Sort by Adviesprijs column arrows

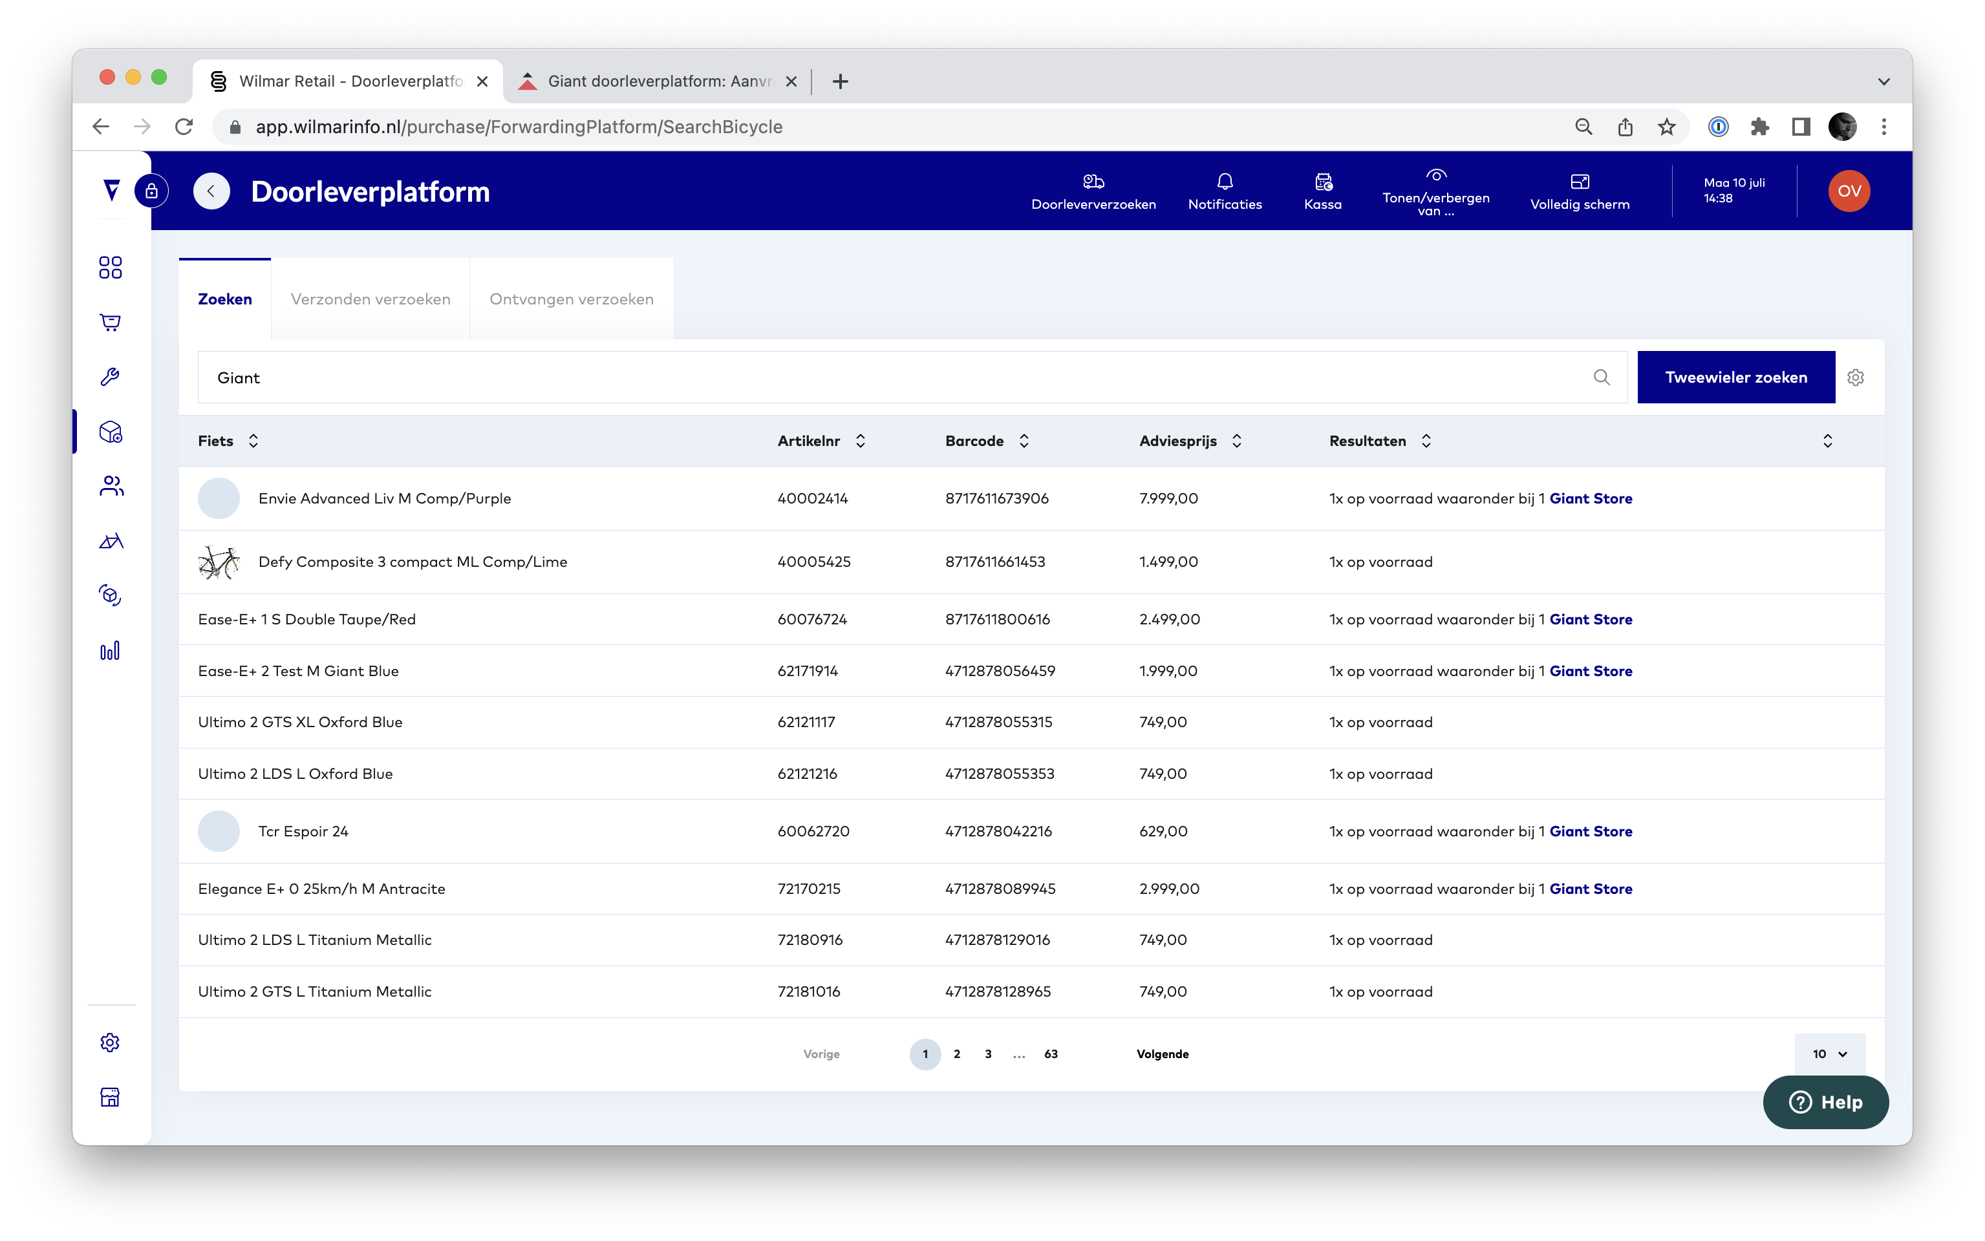pyautogui.click(x=1236, y=441)
